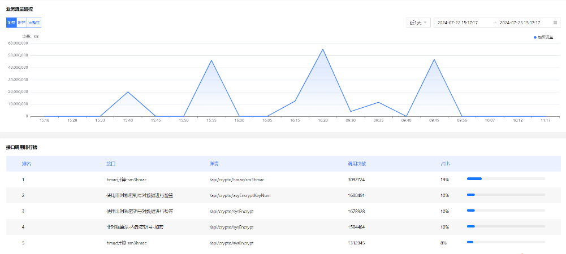
Task: Click the blue legend dot for the traffic series
Action: [x=535, y=37]
